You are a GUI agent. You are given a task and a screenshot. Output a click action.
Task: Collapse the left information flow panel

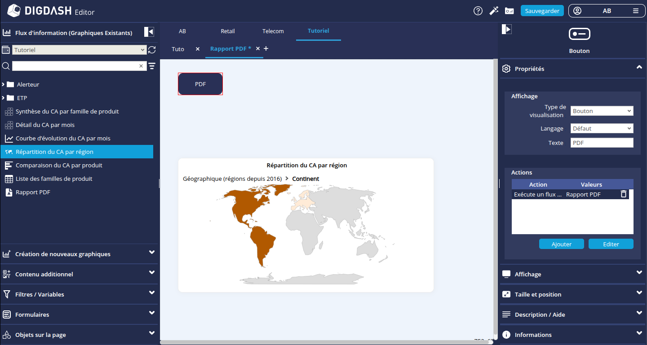coord(149,32)
